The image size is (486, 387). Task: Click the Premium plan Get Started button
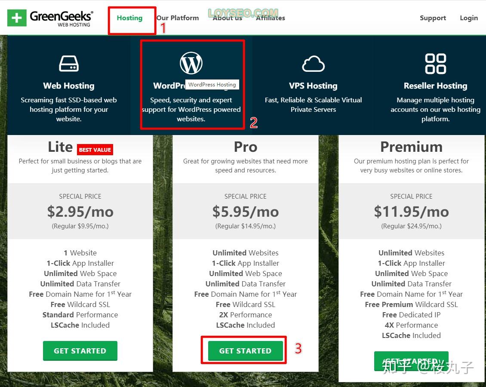point(411,361)
